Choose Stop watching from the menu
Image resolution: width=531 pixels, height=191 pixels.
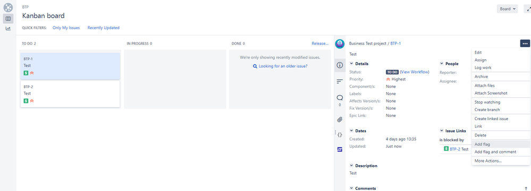pyautogui.click(x=501, y=102)
